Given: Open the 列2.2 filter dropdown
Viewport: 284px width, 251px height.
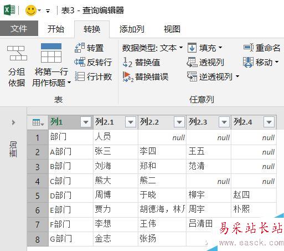Looking at the screenshot, I should (179, 122).
